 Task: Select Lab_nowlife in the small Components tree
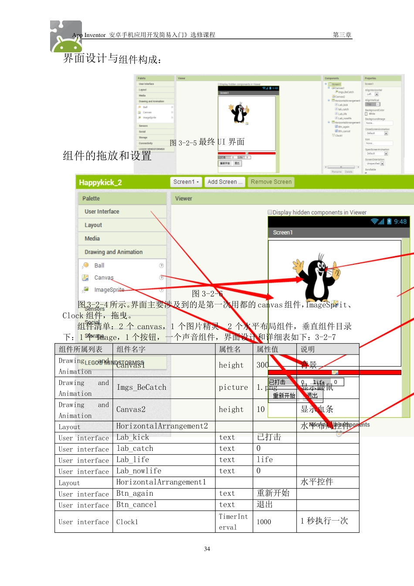click(344, 118)
